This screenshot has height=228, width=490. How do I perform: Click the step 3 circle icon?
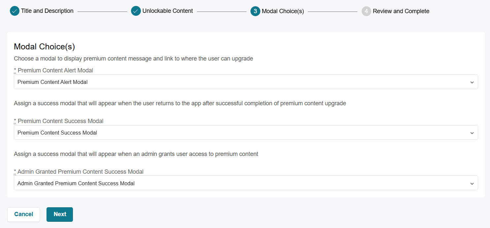click(255, 11)
